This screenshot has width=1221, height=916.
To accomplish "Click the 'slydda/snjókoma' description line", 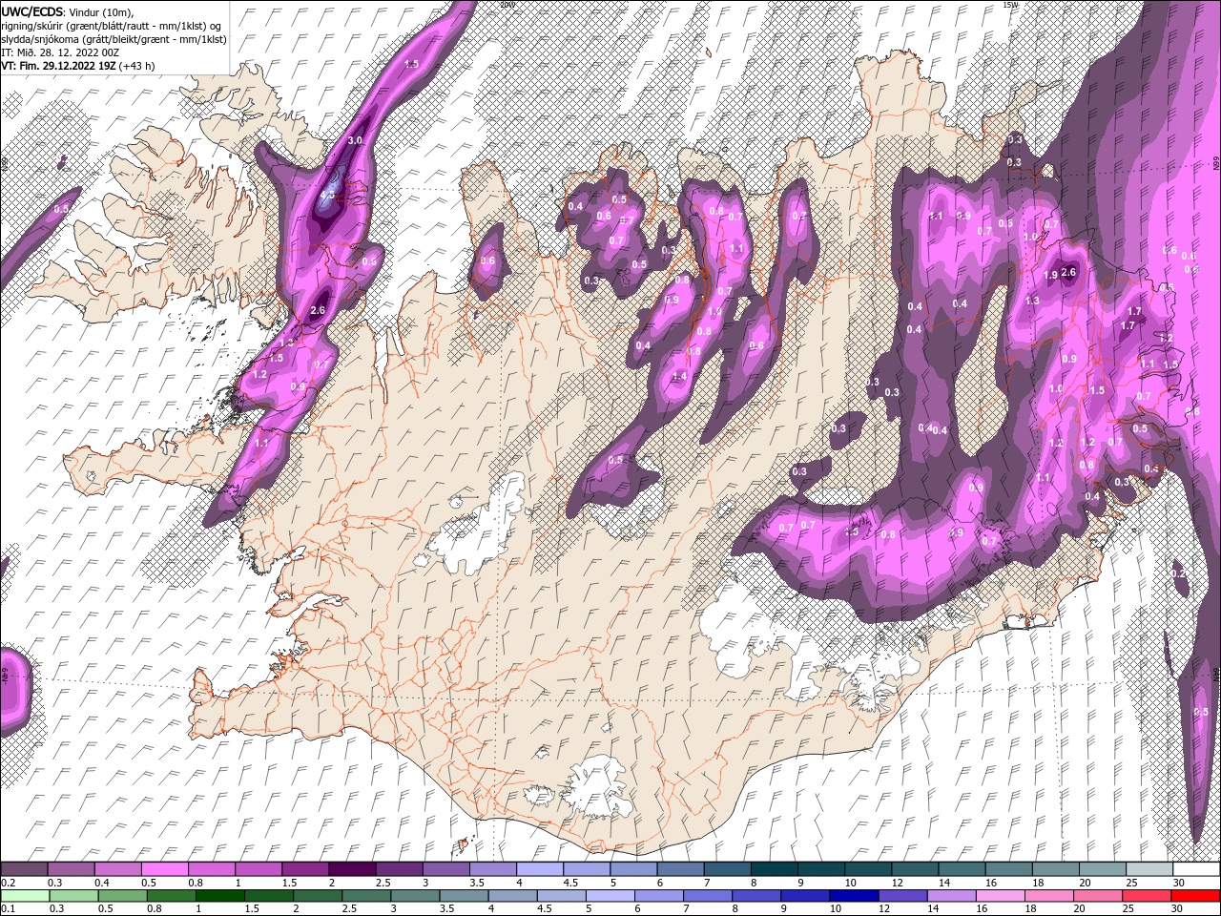I will tap(114, 38).
